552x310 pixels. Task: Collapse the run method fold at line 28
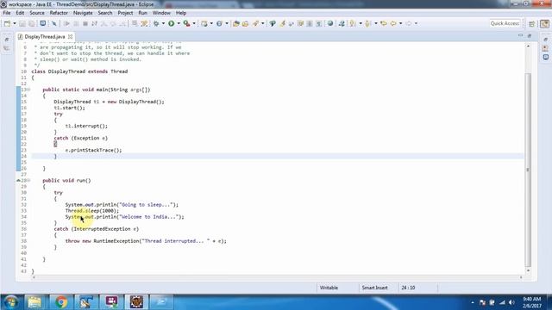28,180
